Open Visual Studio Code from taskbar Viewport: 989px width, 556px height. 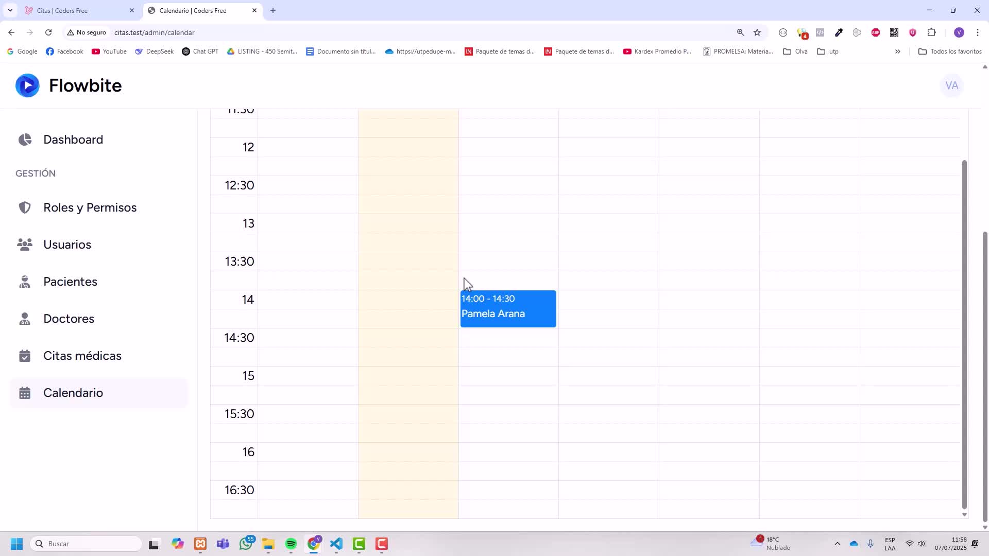336,544
